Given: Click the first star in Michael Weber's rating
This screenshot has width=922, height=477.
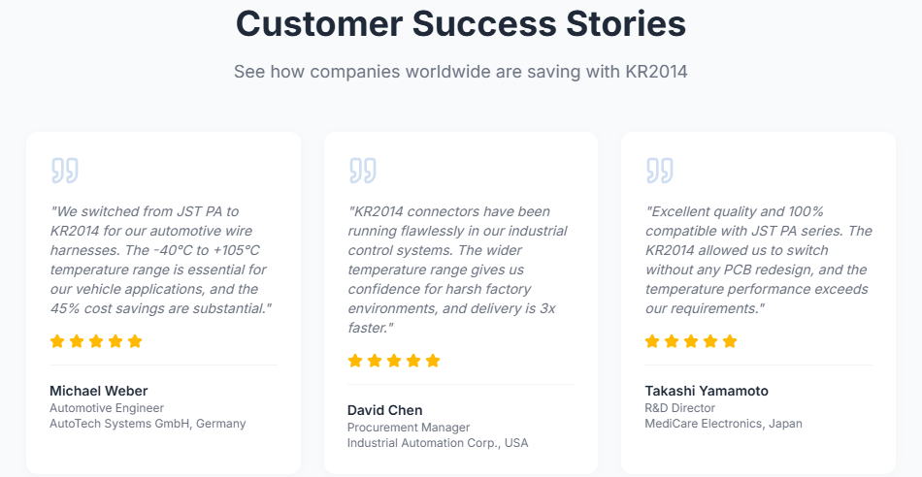Looking at the screenshot, I should (x=57, y=341).
